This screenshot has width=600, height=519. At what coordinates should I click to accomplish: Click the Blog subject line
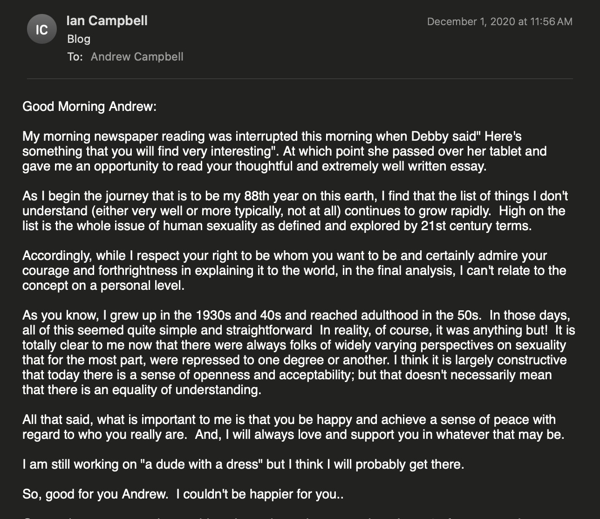79,39
